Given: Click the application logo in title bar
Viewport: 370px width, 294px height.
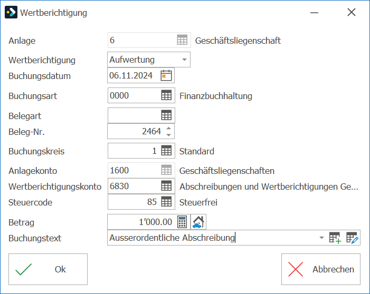Looking at the screenshot, I should point(11,12).
